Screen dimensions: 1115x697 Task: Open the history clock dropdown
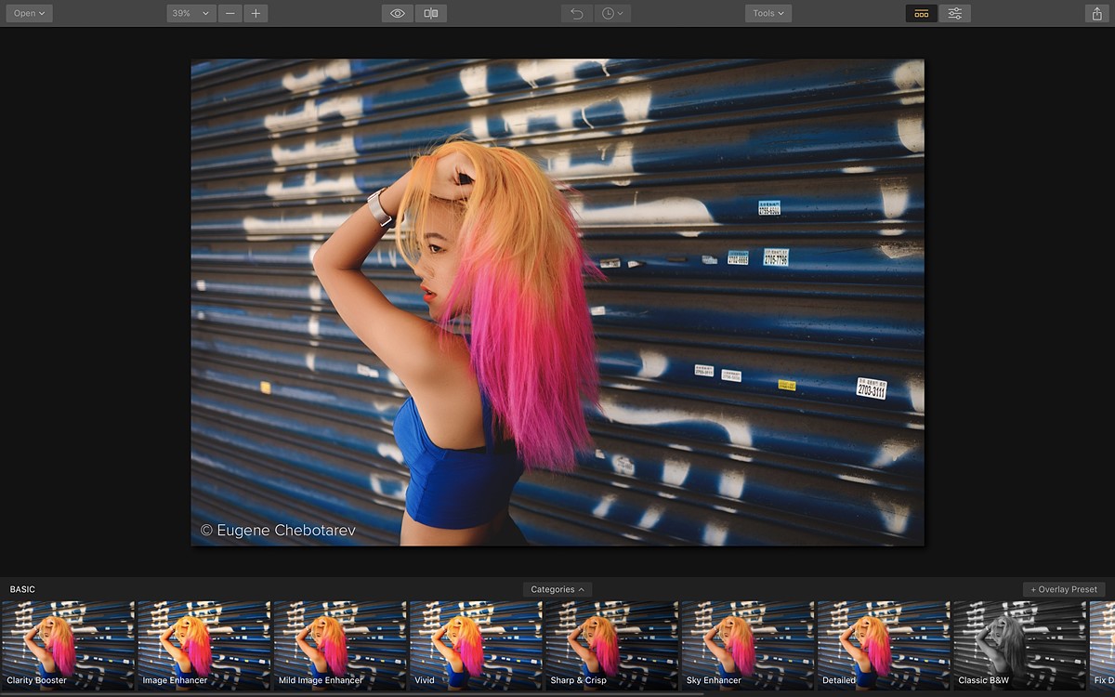point(612,13)
